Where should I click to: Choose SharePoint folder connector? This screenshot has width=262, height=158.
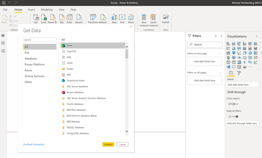click(x=93, y=81)
